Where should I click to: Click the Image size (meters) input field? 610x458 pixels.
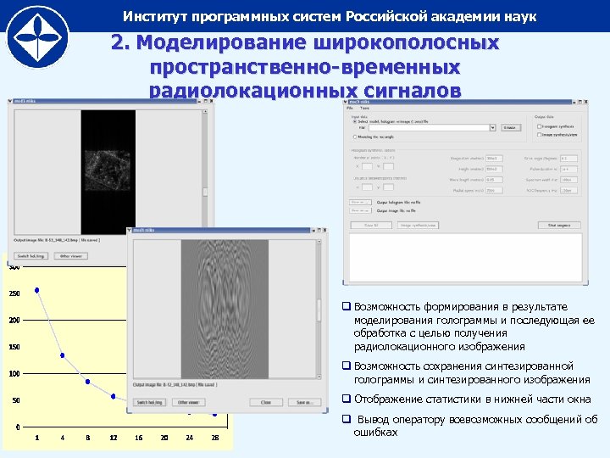pos(494,159)
